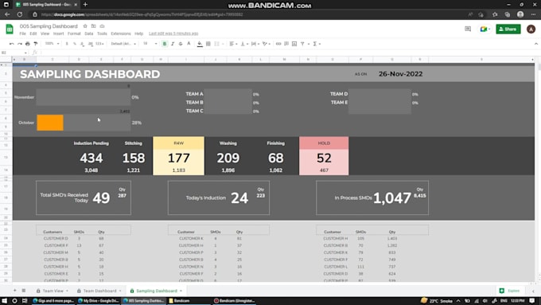The width and height of the screenshot is (541, 305).
Task: Increase decimal places
Action: pos(91,44)
